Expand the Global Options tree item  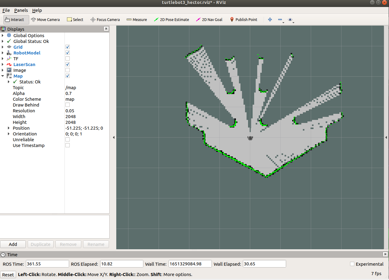(x=3, y=35)
